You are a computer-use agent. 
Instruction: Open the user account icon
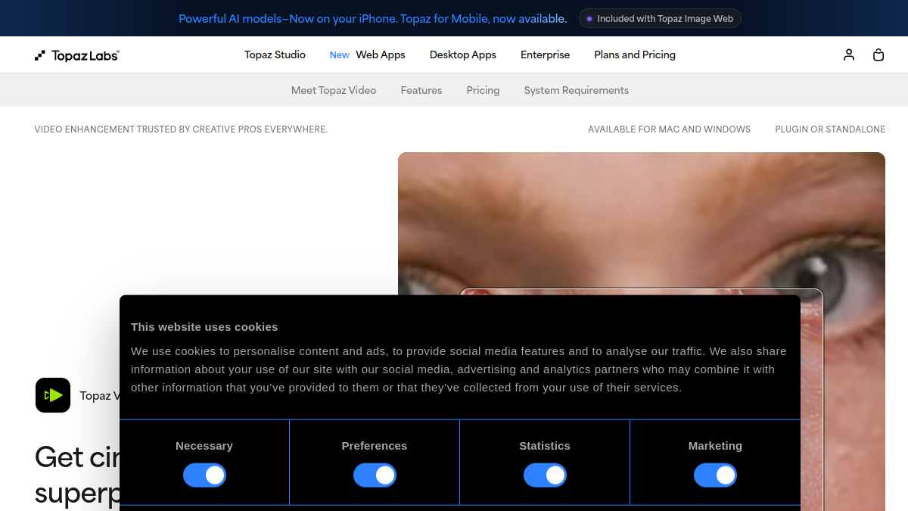[849, 55]
